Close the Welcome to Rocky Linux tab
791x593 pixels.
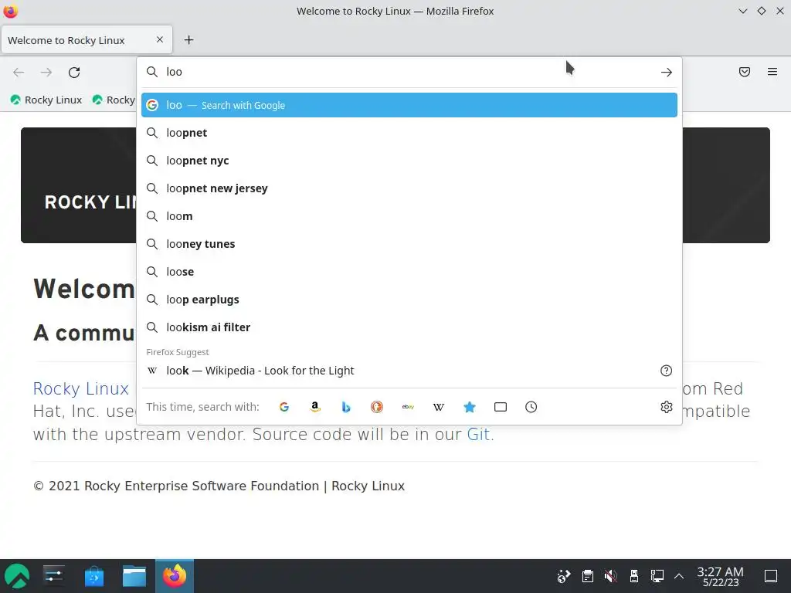point(160,39)
